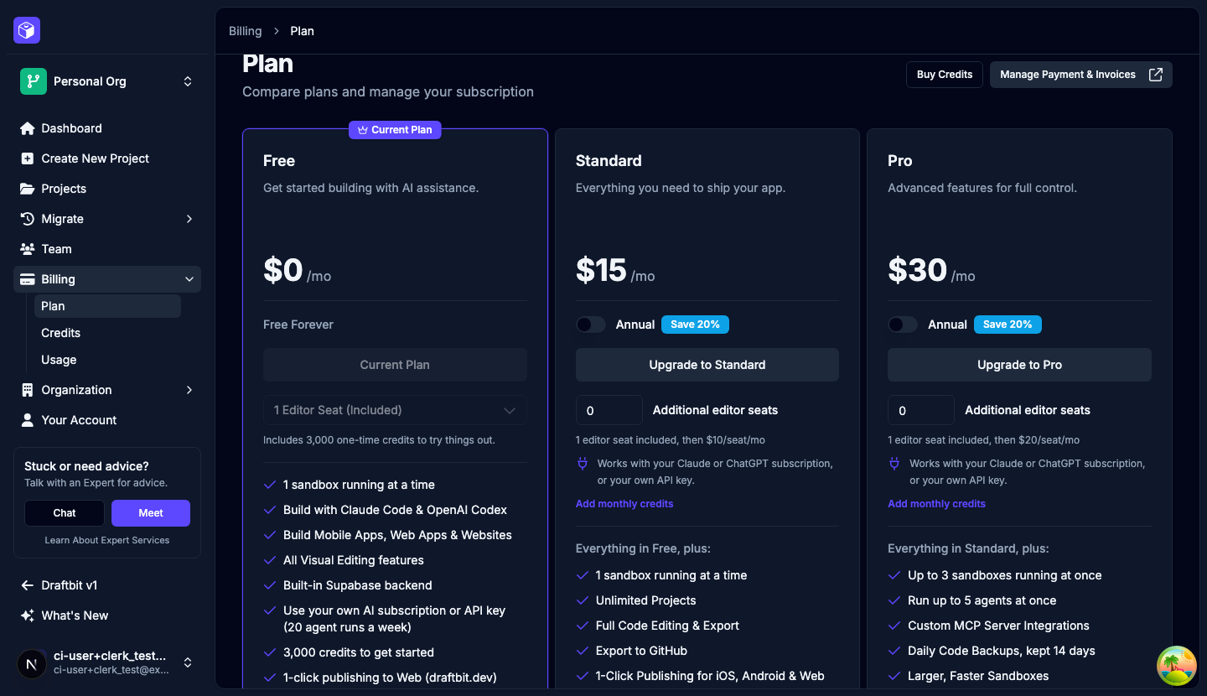Image resolution: width=1207 pixels, height=696 pixels.
Task: Click Upgrade to Standard button
Action: tap(707, 365)
